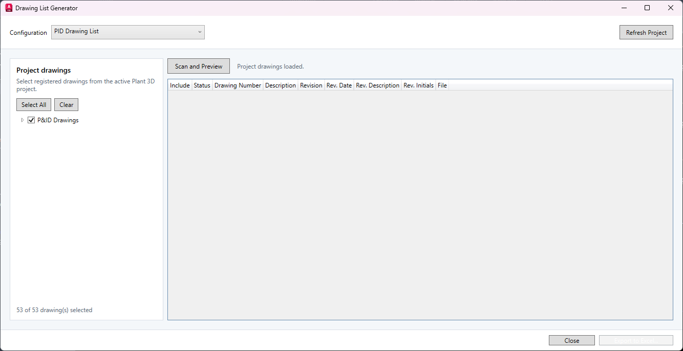
Task: Click the Description column header
Action: (281, 85)
